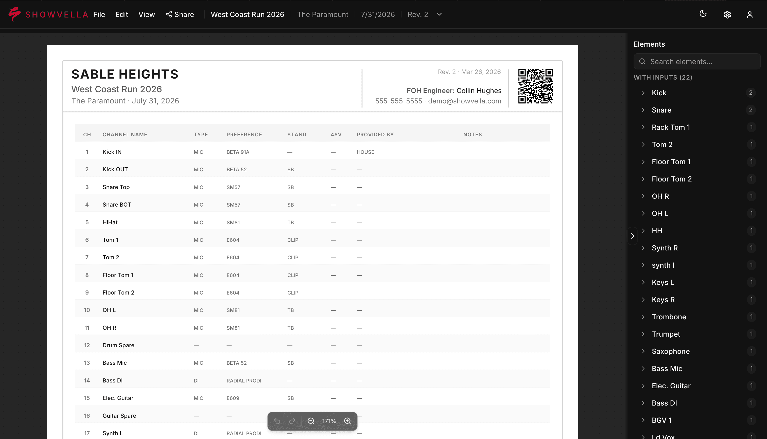Click The Paramount venue label
Viewport: 767px width, 439px height.
tap(323, 14)
